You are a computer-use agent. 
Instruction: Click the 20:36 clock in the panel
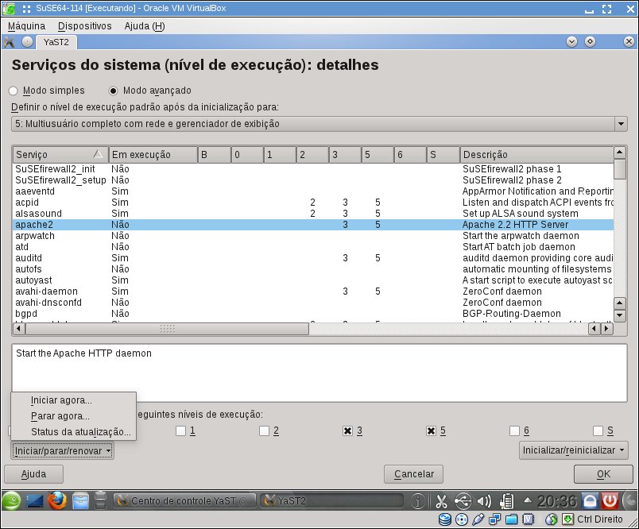[556, 501]
